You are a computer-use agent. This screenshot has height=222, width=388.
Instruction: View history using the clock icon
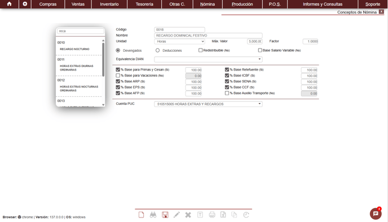coord(246,215)
